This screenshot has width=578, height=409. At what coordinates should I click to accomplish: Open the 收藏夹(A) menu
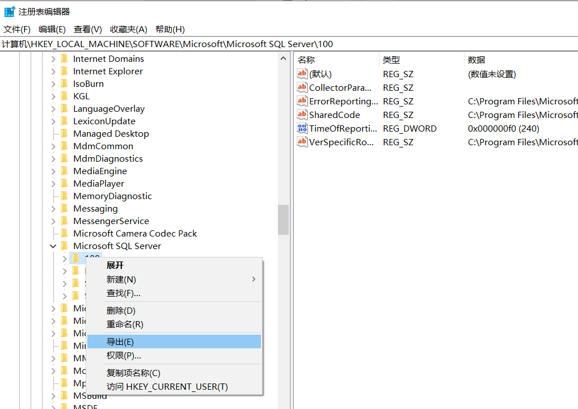129,29
